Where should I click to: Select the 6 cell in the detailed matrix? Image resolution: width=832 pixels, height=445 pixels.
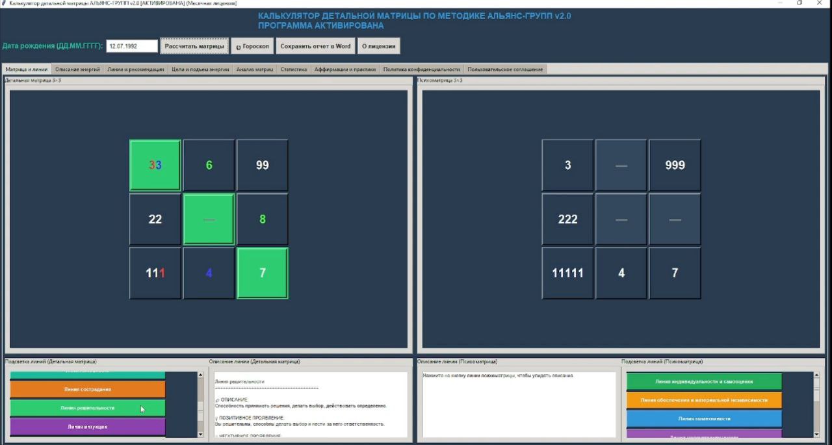[x=209, y=165]
